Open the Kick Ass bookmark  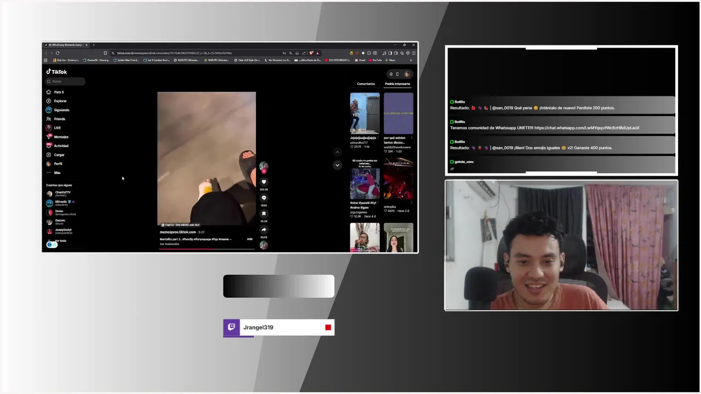tap(66, 60)
